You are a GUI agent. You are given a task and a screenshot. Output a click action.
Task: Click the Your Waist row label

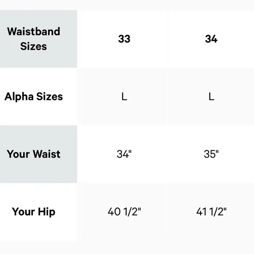pyautogui.click(x=34, y=154)
